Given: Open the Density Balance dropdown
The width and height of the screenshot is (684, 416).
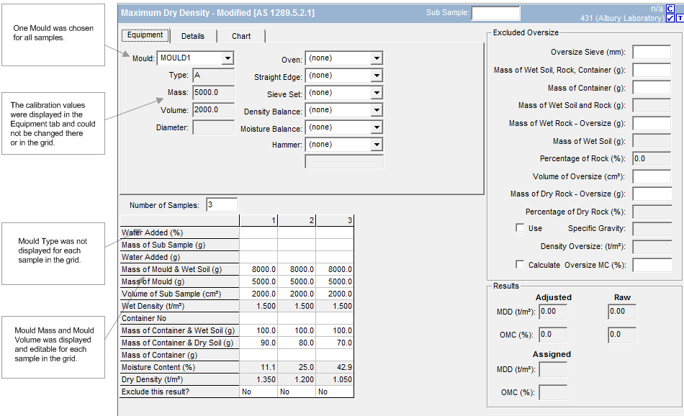Looking at the screenshot, I should 377,110.
